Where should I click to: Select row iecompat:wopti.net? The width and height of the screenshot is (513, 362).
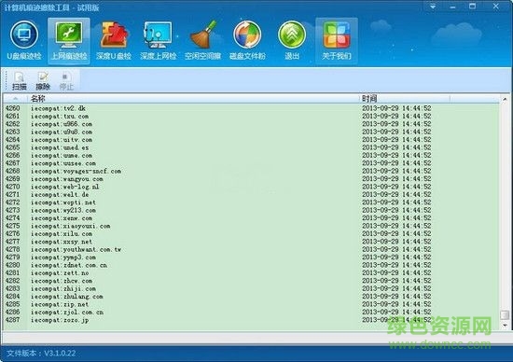click(x=251, y=202)
